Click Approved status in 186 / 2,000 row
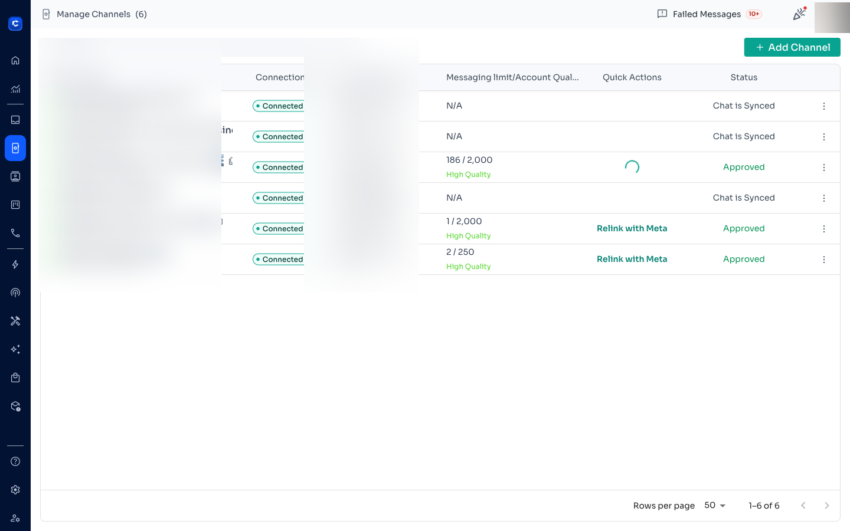The image size is (850, 531). tap(744, 167)
